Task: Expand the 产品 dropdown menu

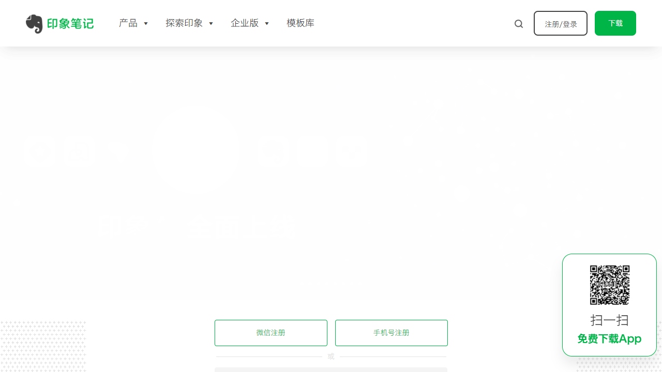Action: (x=133, y=23)
